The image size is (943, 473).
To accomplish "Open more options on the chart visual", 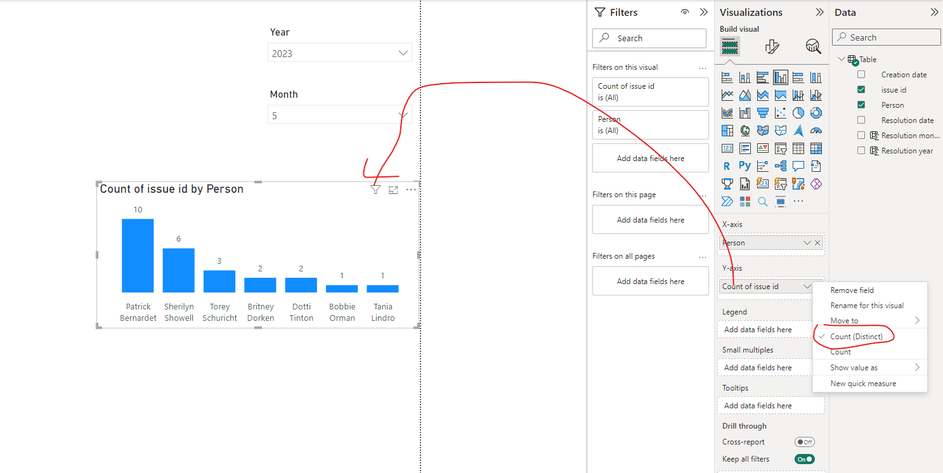I will tap(411, 190).
